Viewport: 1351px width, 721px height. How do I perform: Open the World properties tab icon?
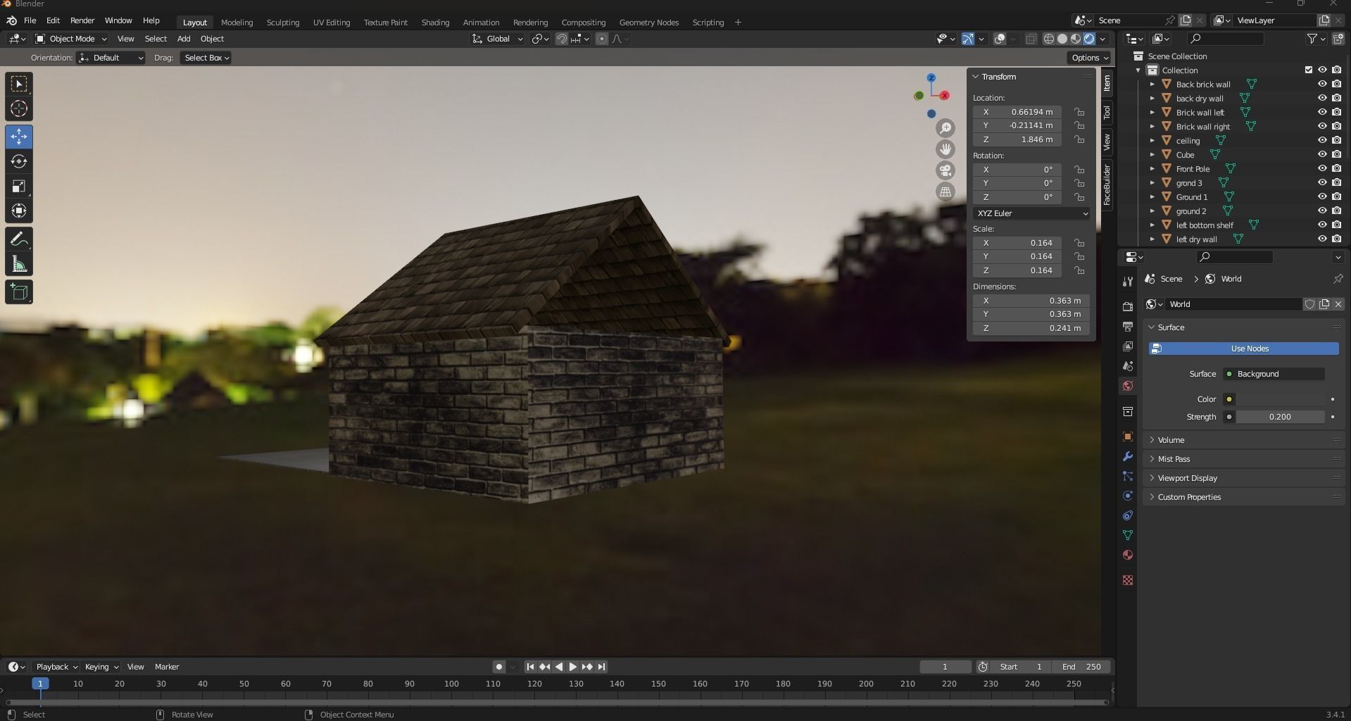pos(1128,386)
